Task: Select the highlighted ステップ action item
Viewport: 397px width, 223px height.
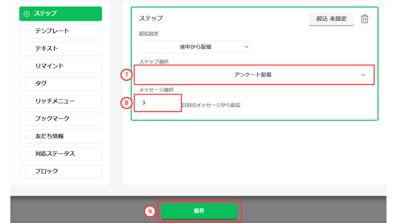Action: [x=60, y=14]
